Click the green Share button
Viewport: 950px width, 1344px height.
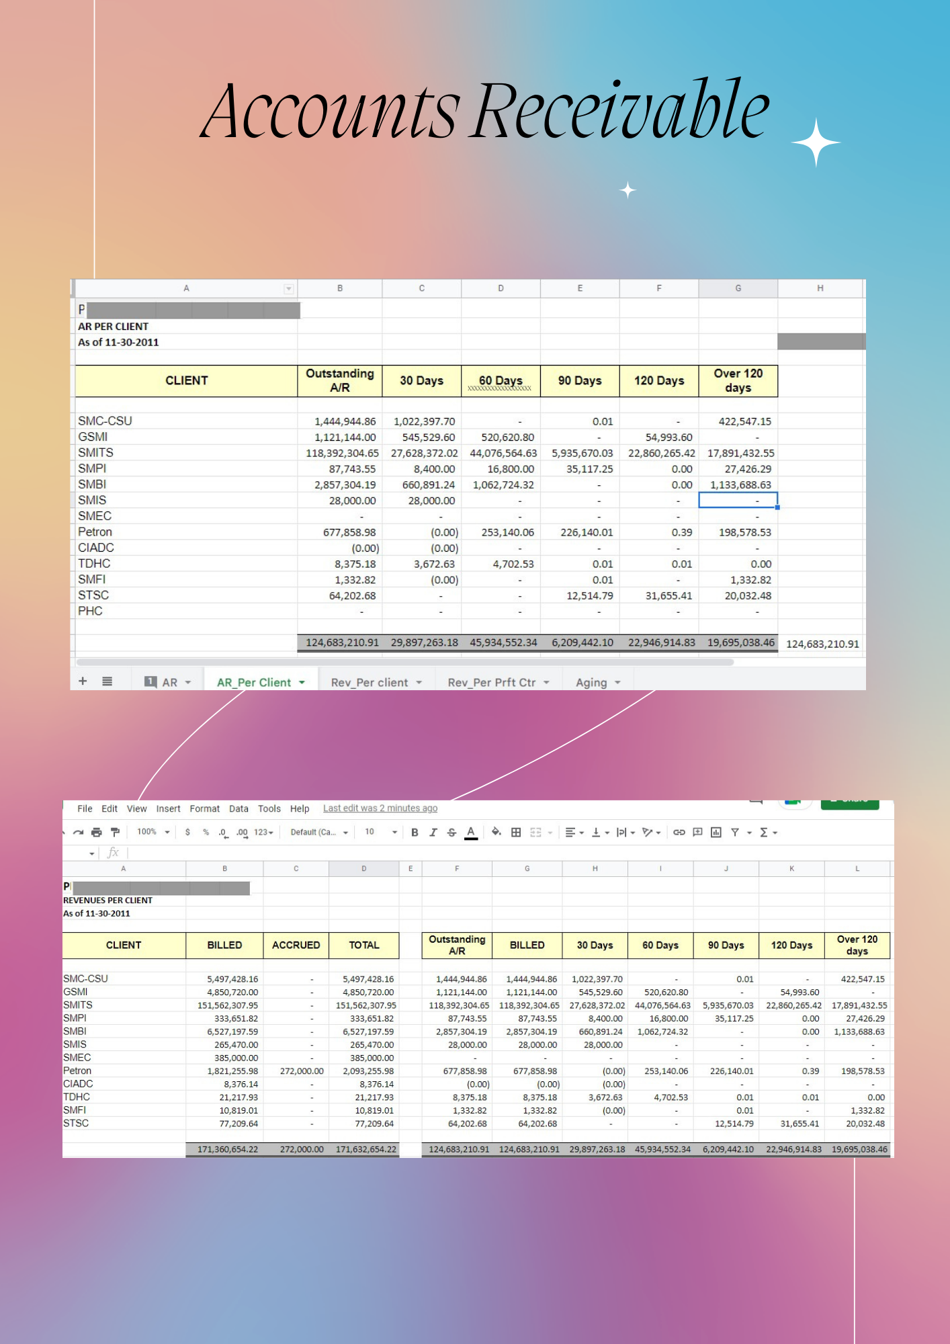(x=850, y=803)
